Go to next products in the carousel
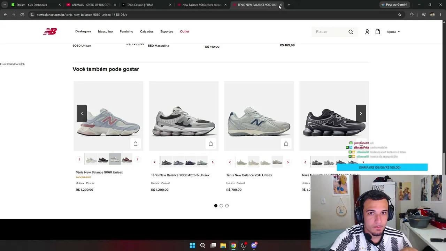The width and height of the screenshot is (446, 251). tap(361, 113)
